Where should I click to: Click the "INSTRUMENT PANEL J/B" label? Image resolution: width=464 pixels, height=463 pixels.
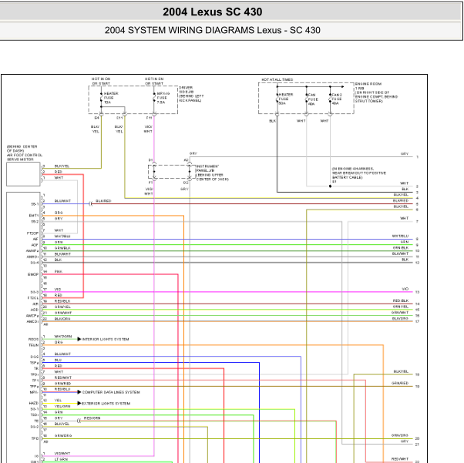(212, 173)
